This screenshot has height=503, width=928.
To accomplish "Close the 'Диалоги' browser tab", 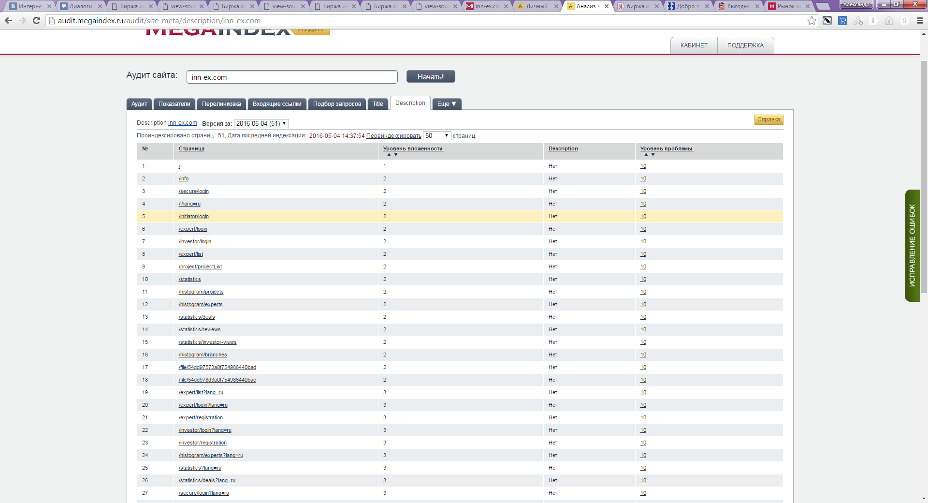I will click(100, 6).
